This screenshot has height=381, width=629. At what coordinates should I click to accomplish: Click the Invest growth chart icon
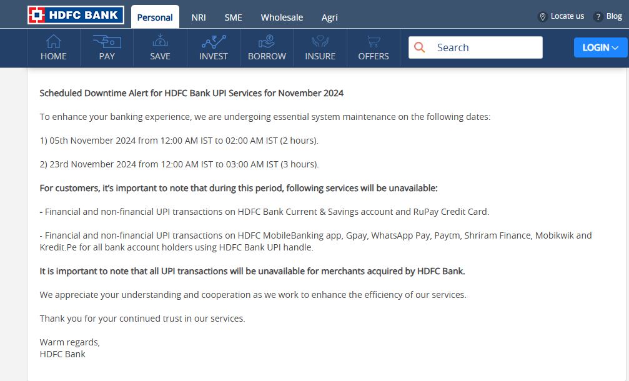pyautogui.click(x=214, y=42)
